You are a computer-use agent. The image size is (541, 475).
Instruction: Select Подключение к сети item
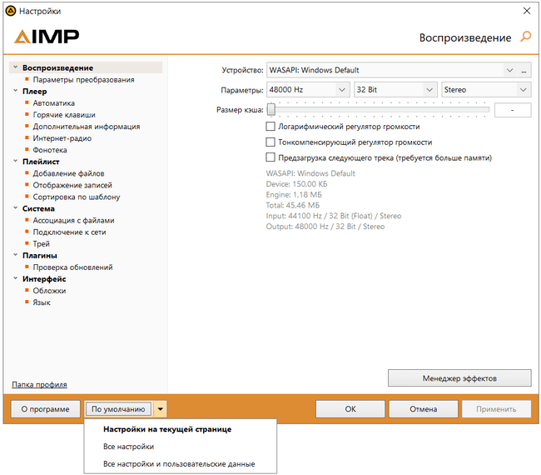click(69, 232)
